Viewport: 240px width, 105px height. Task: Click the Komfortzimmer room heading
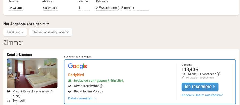point(20,55)
